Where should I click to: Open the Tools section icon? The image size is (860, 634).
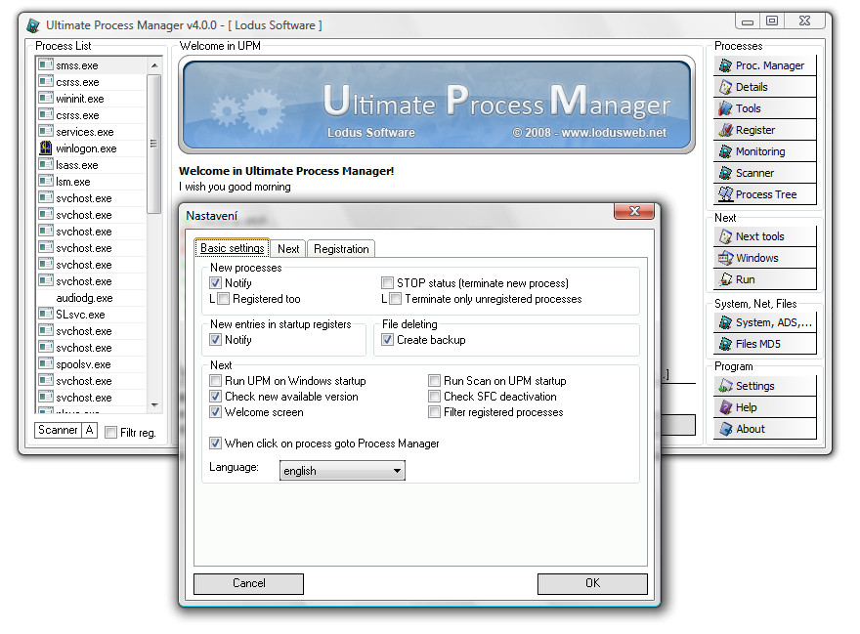725,108
